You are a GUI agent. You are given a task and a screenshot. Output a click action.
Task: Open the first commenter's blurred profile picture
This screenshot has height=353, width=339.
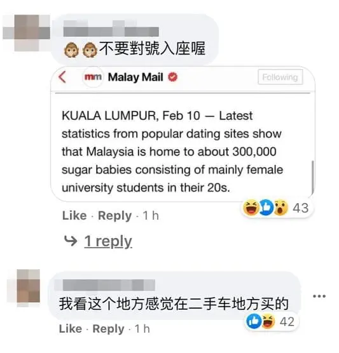[26, 32]
